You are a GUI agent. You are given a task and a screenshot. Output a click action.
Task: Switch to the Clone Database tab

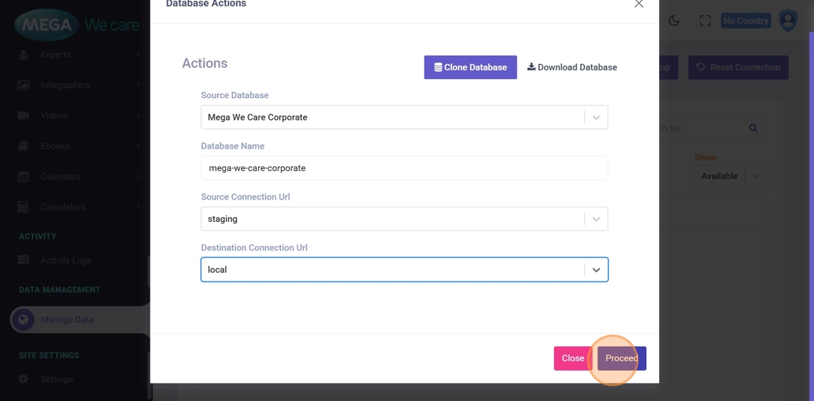470,67
